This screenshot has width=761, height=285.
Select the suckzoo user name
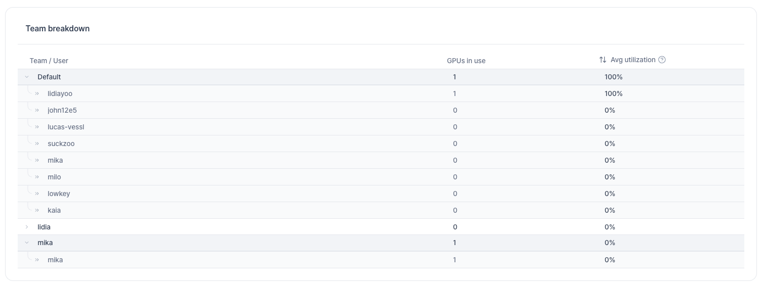pos(61,144)
